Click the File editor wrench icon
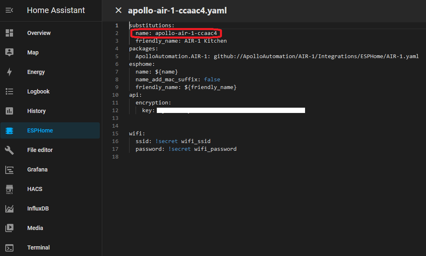This screenshot has width=426, height=256. [9, 150]
